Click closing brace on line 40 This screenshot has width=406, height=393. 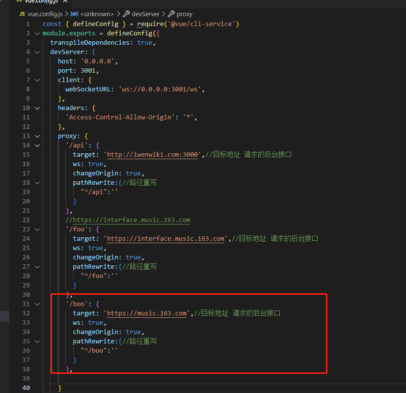(x=60, y=388)
